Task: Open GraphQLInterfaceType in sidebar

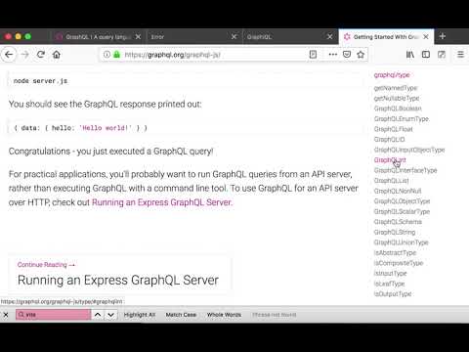Action: [405, 170]
